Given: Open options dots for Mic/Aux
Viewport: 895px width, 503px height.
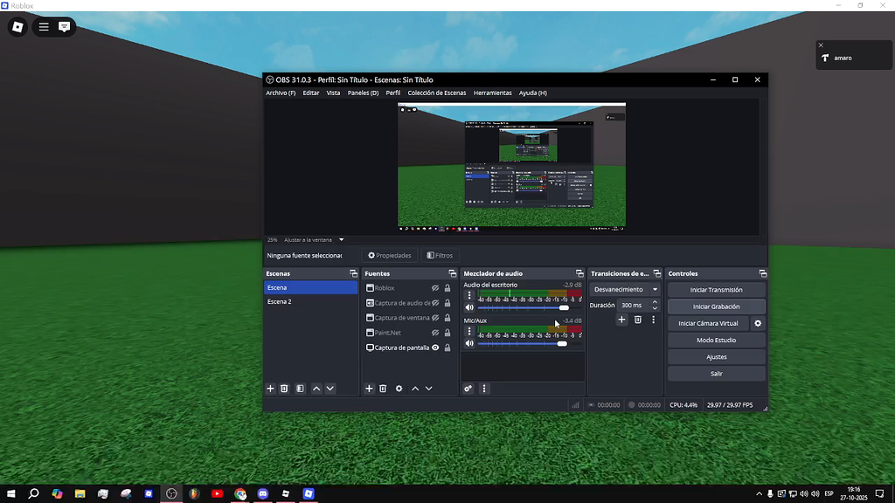Looking at the screenshot, I should pos(469,331).
